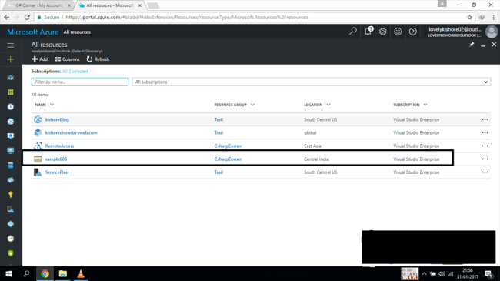Screen dimensions: 500x281
Task: Focus the Filter by name field
Action: 80,82
